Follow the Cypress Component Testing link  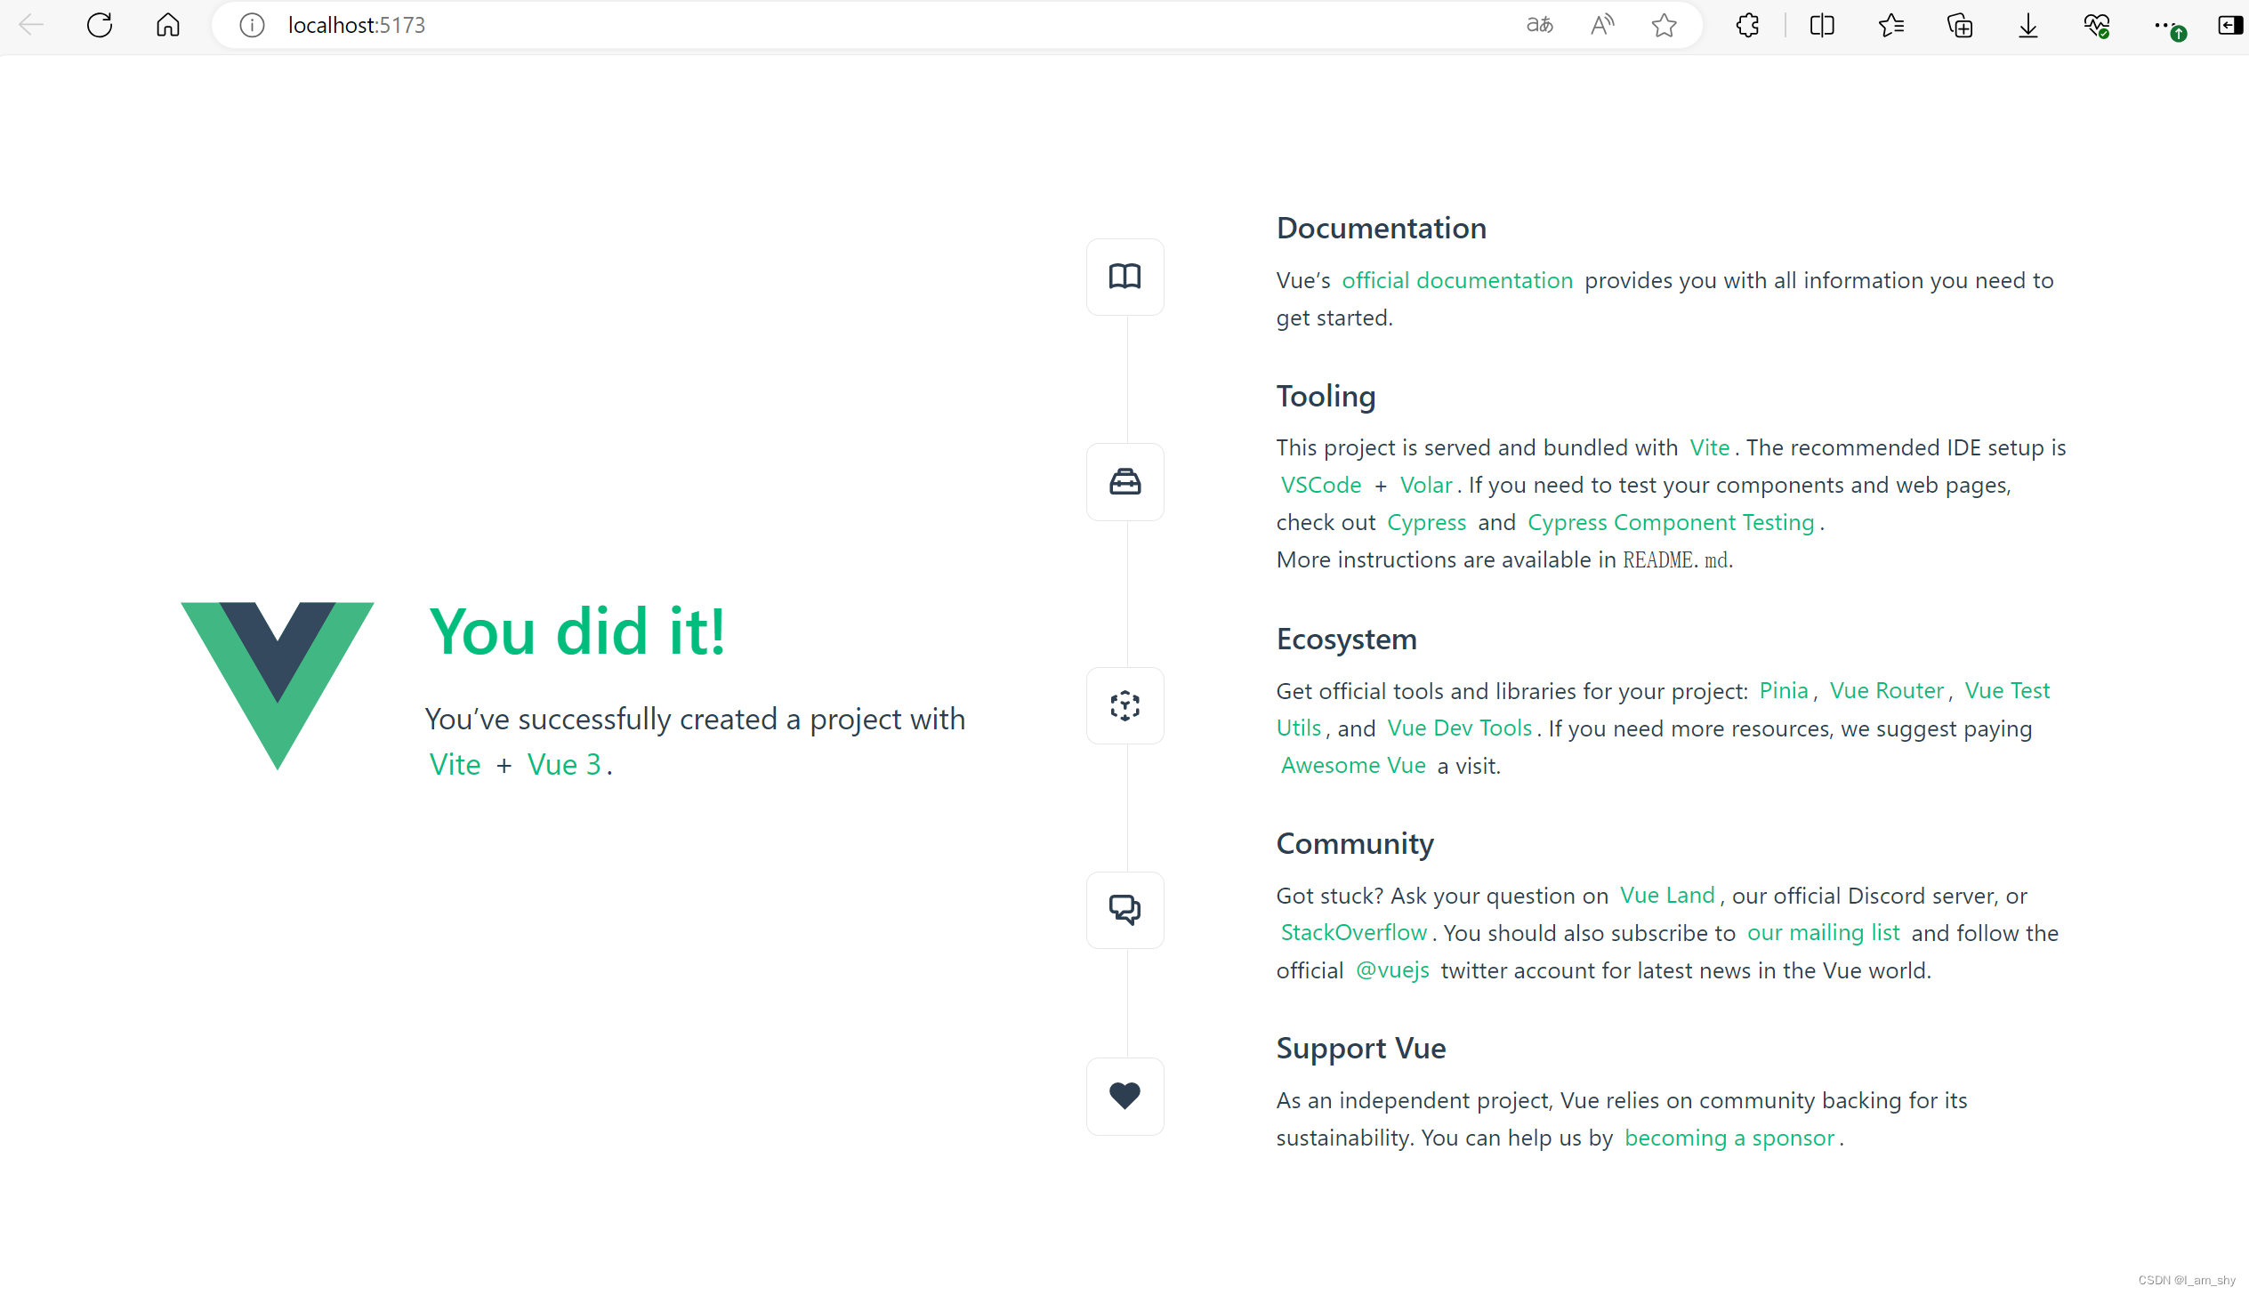1670,522
